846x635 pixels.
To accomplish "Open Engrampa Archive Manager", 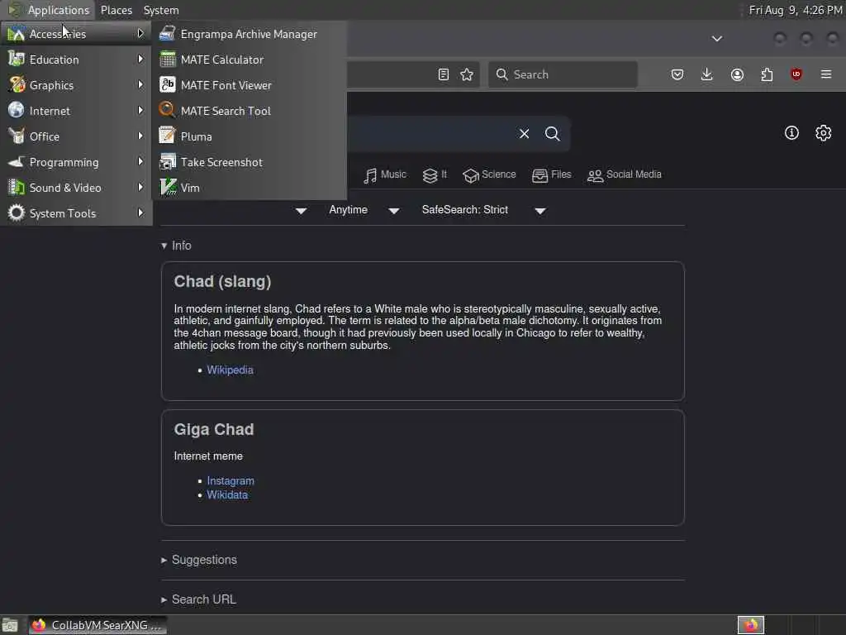I will coord(249,34).
